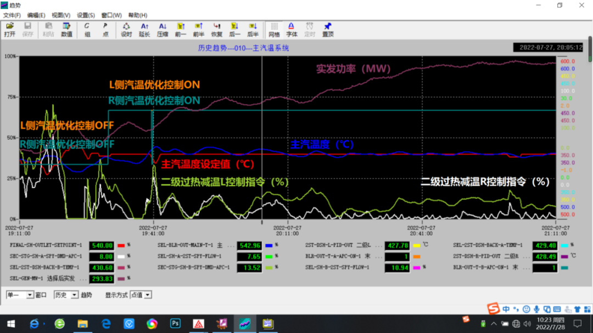Click the 延长 (Extend) time axis icon

144,30
